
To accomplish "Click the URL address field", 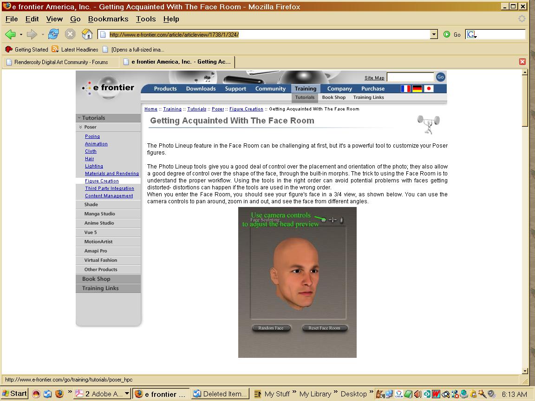I will (264, 34).
